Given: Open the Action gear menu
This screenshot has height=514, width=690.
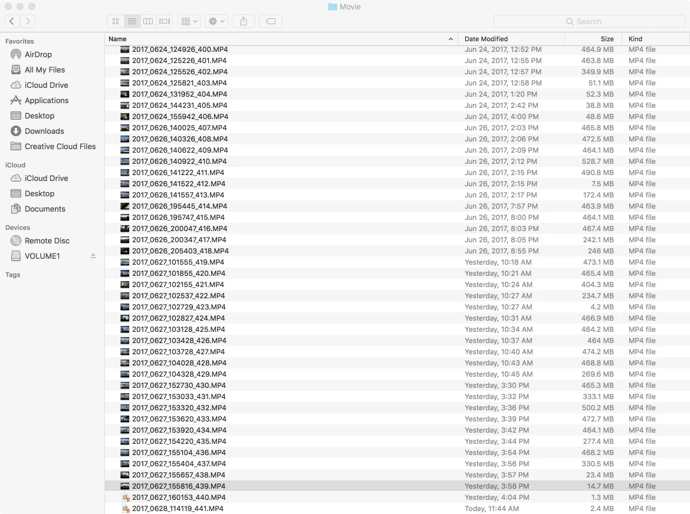Looking at the screenshot, I should coord(216,21).
